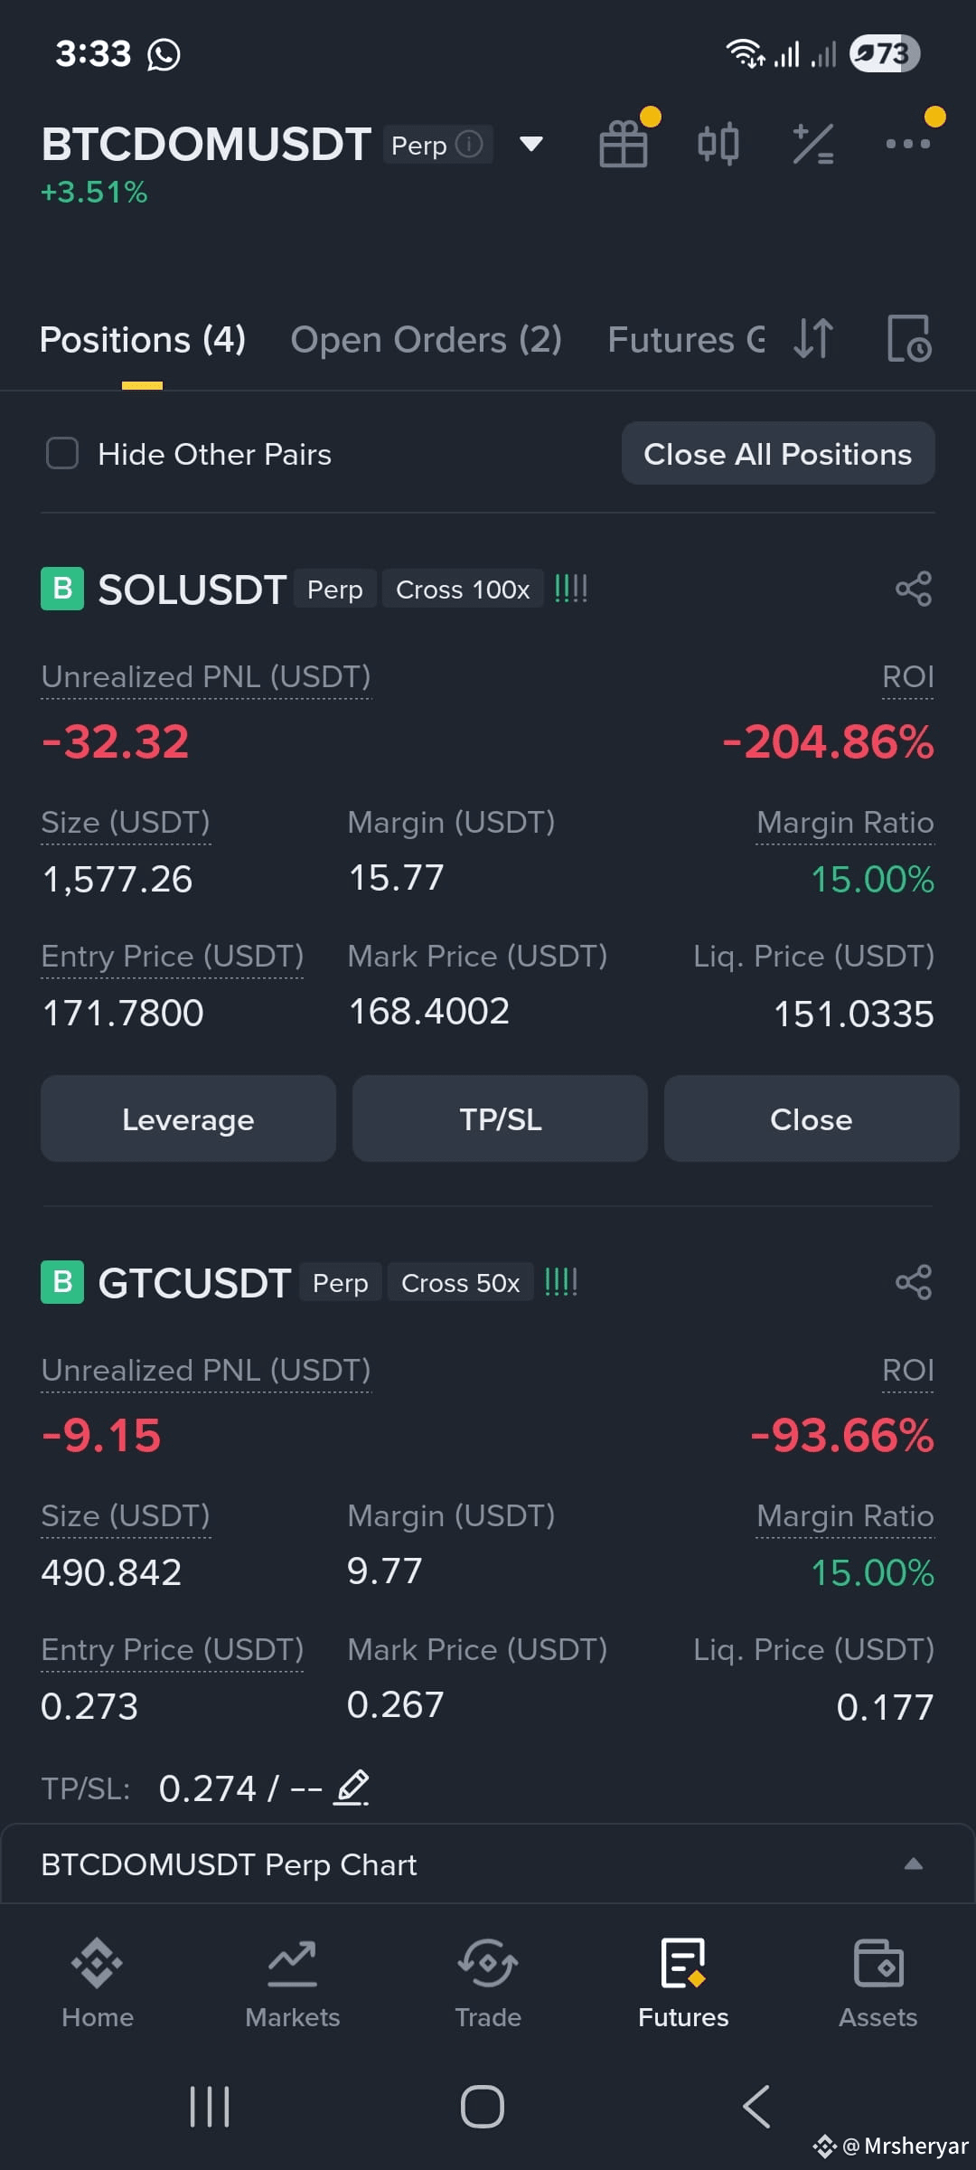
Task: Open the gift box rewards icon
Action: coord(624,144)
